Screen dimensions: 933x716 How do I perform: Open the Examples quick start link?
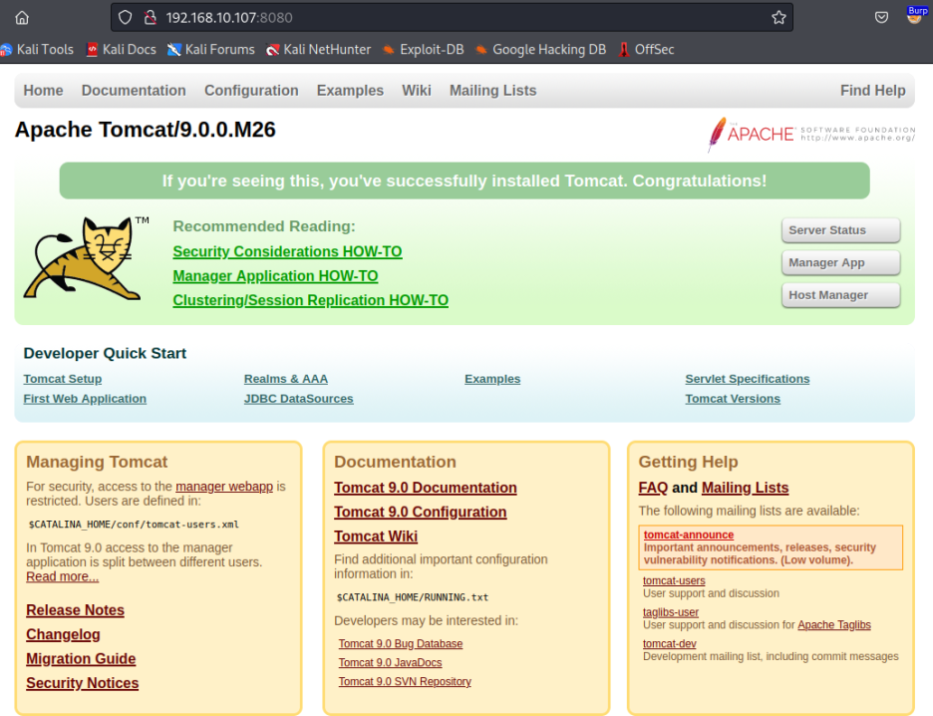coord(492,379)
